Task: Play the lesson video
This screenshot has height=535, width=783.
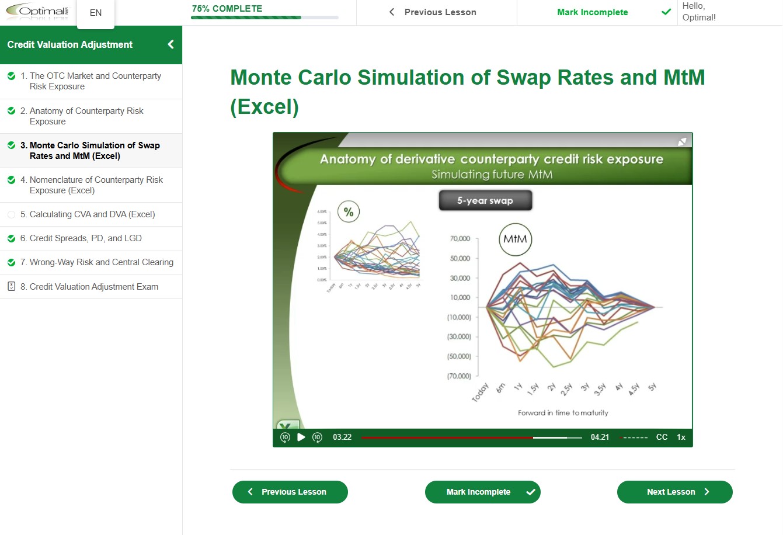Action: click(x=301, y=437)
